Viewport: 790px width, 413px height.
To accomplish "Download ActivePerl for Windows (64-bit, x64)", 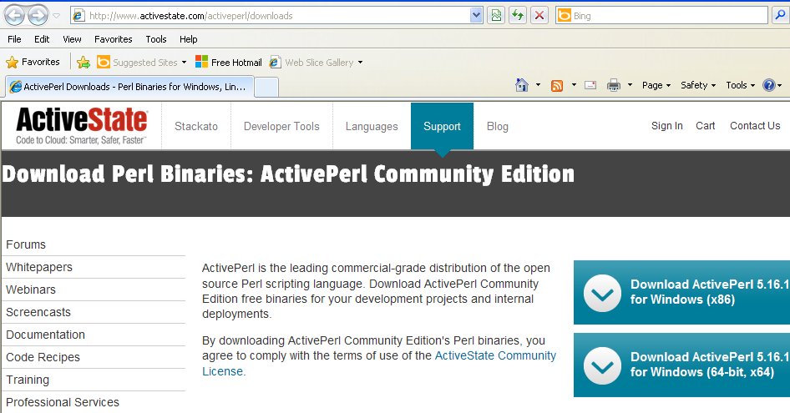I will click(681, 365).
